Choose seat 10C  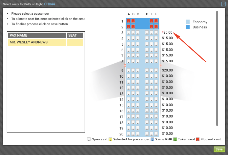[137, 76]
